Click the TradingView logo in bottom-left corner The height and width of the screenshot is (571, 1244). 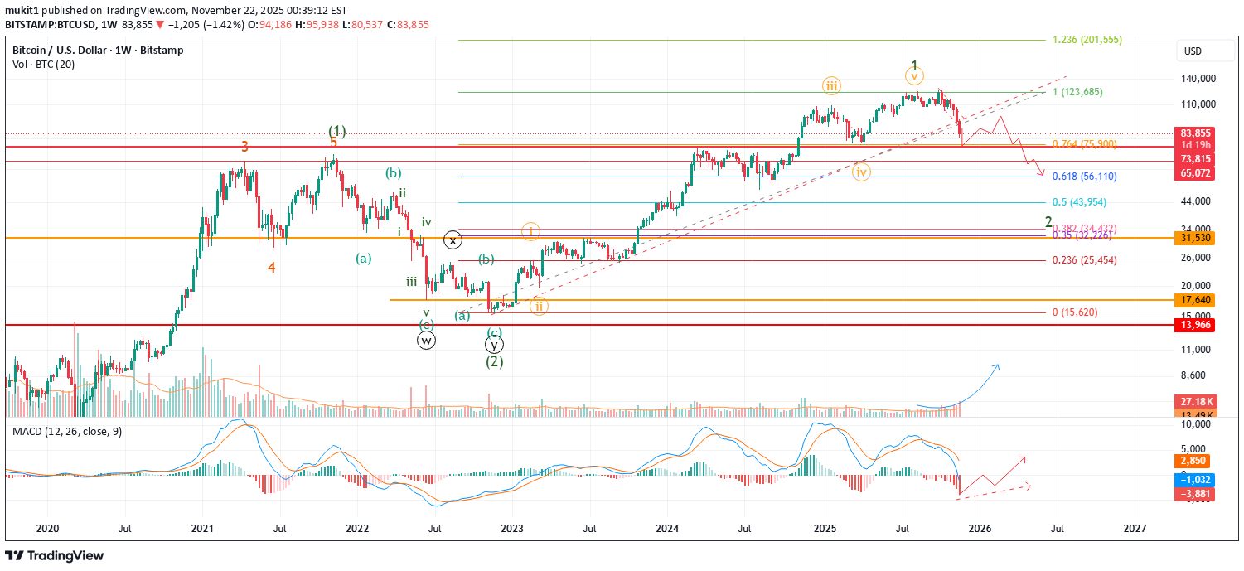[x=55, y=555]
